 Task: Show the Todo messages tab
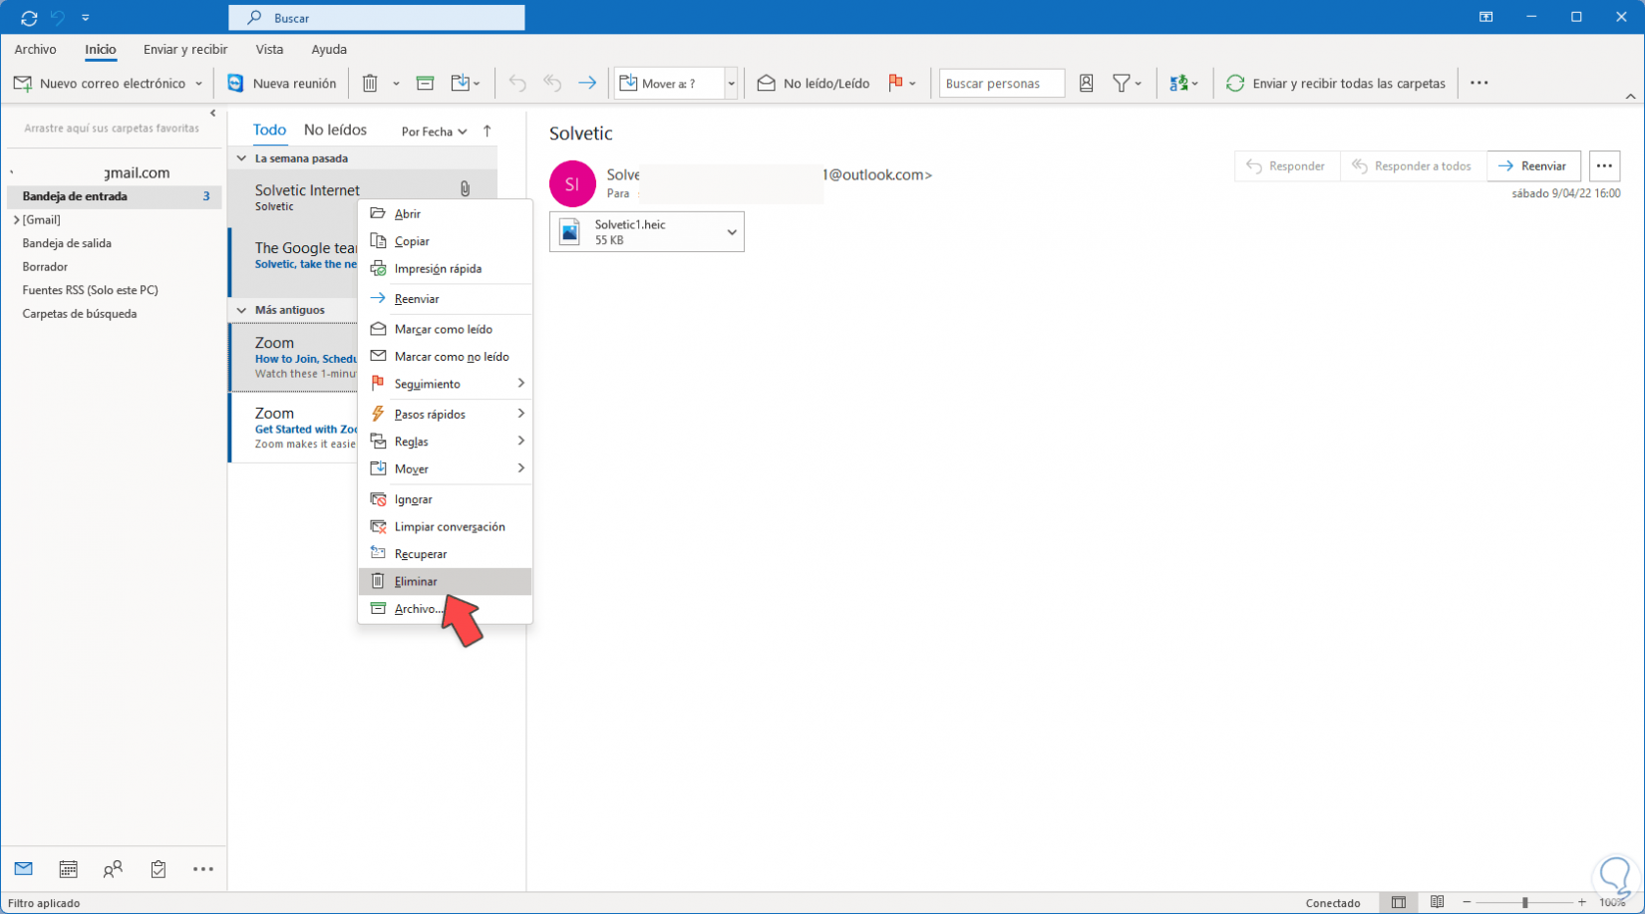coord(269,131)
